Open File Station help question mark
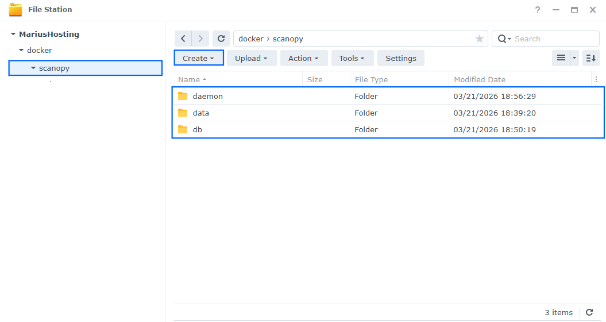Screen dimensions: 606x322 pyautogui.click(x=538, y=10)
